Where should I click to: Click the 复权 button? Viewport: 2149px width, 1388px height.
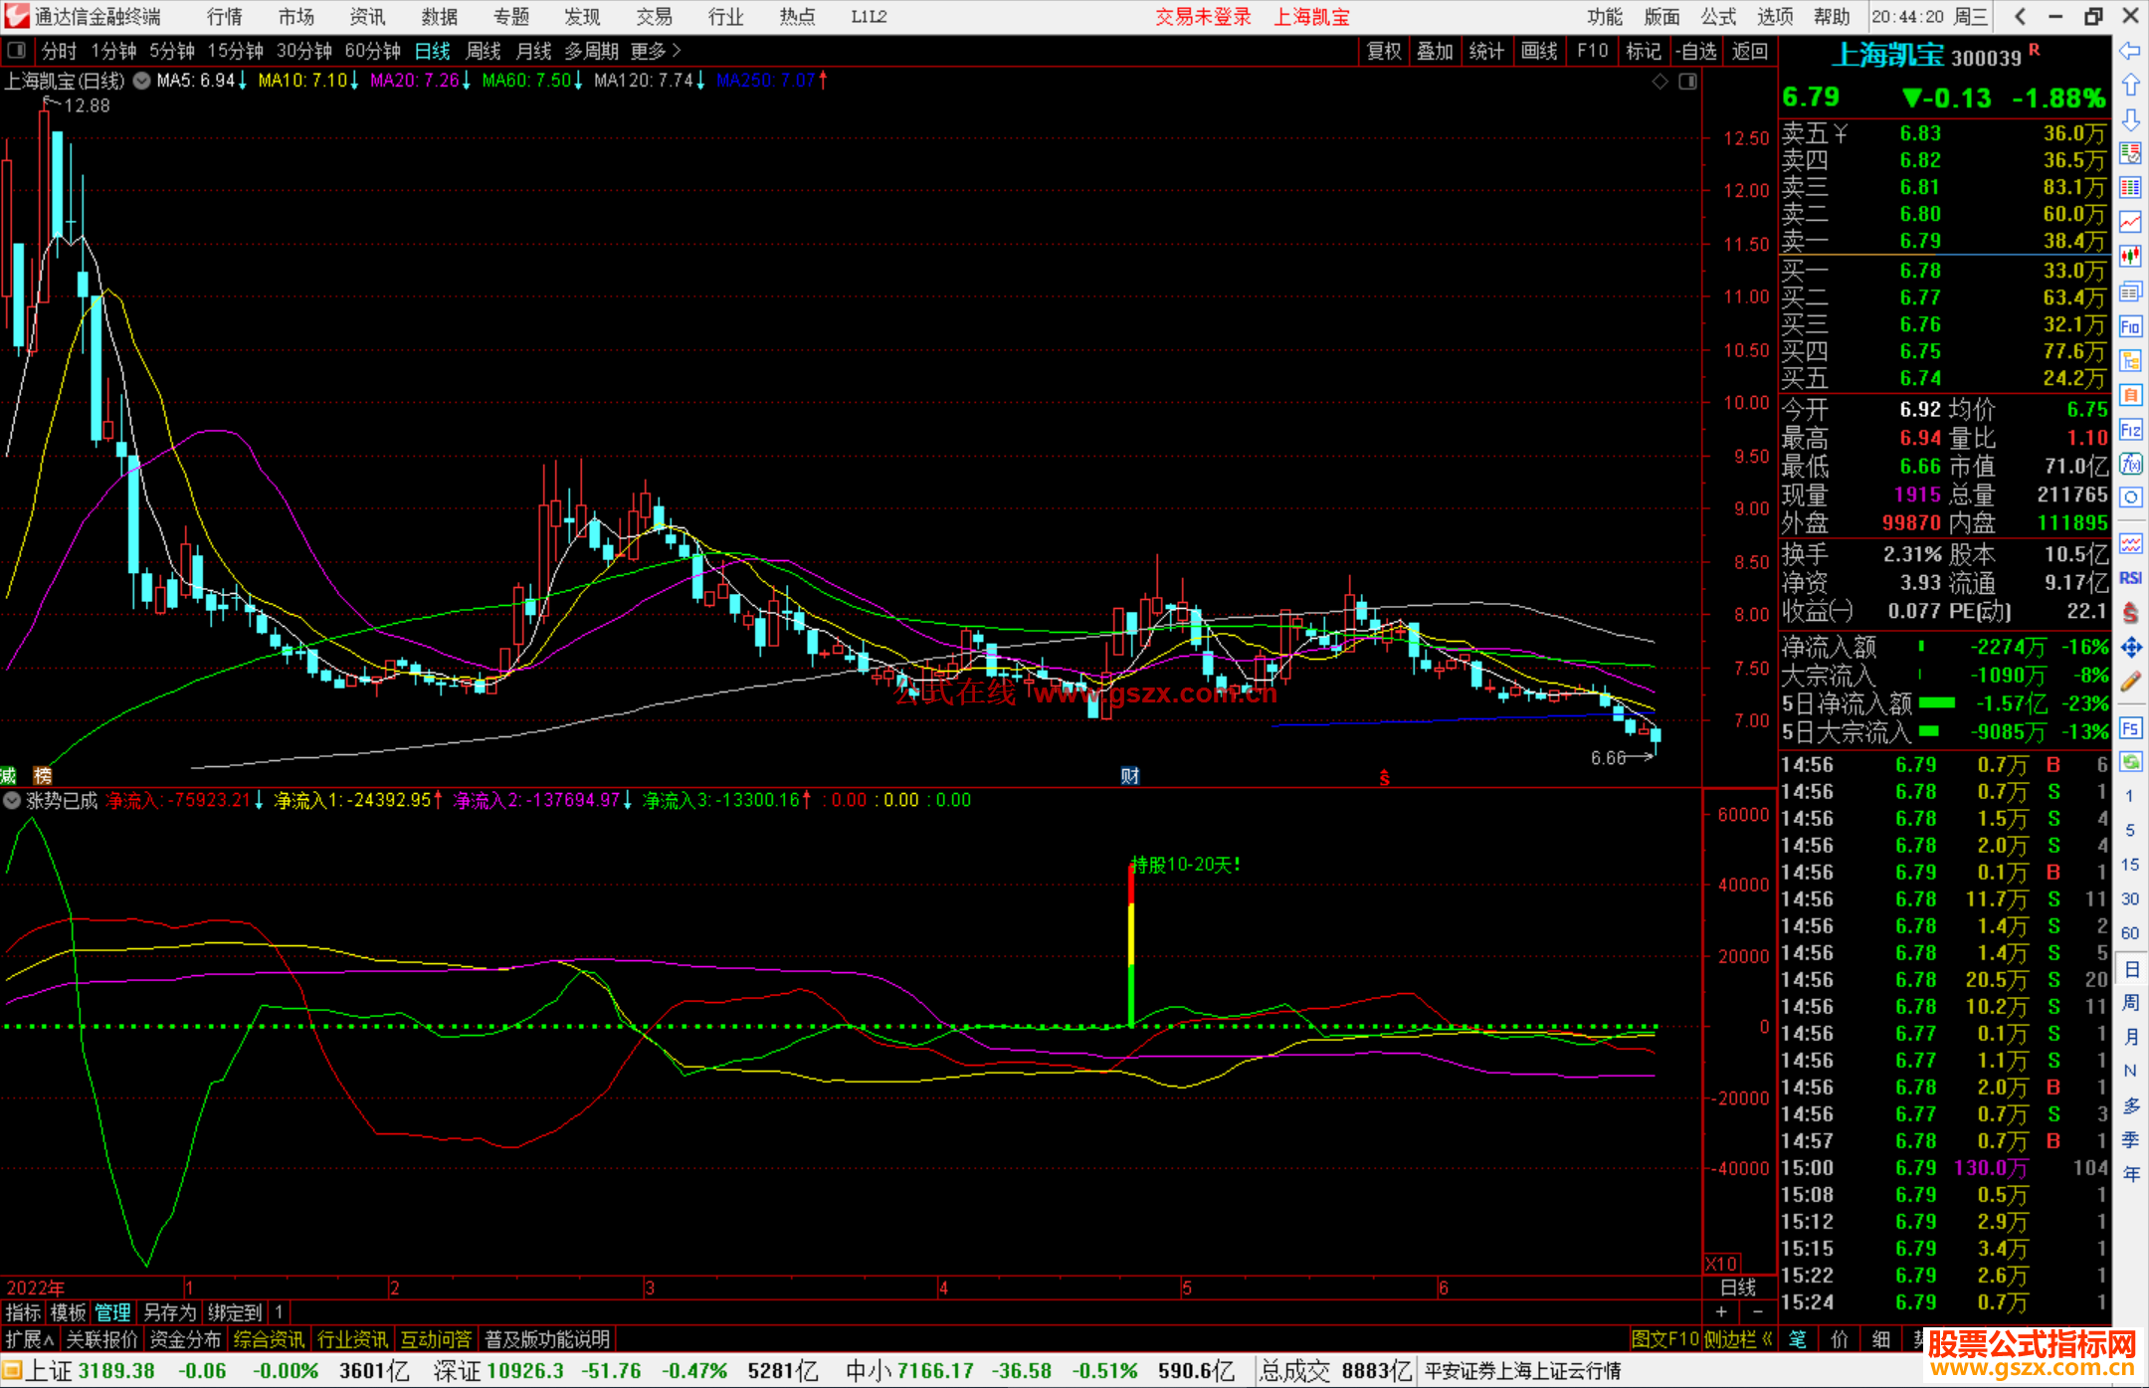click(x=1384, y=51)
